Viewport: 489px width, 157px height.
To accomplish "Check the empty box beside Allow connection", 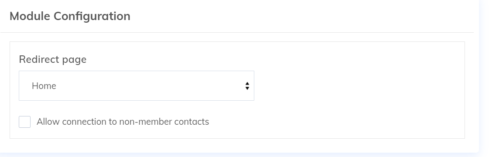I will point(24,122).
